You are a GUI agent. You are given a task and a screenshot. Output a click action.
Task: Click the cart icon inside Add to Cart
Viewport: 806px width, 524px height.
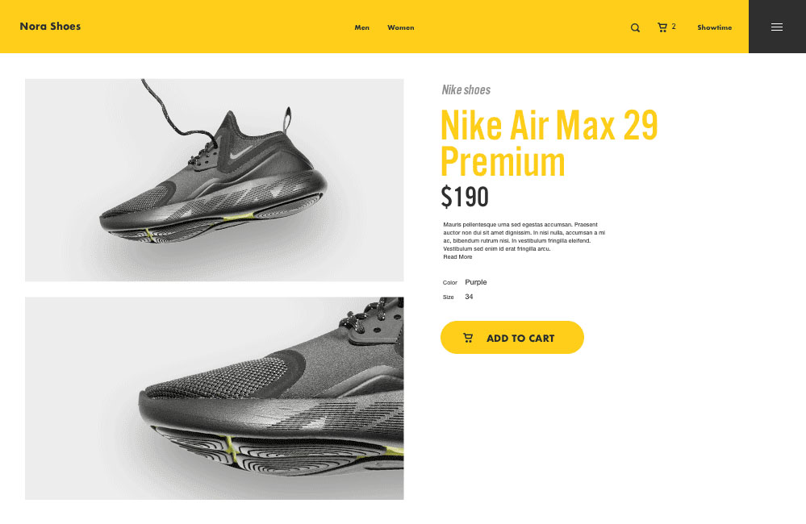[x=468, y=338]
